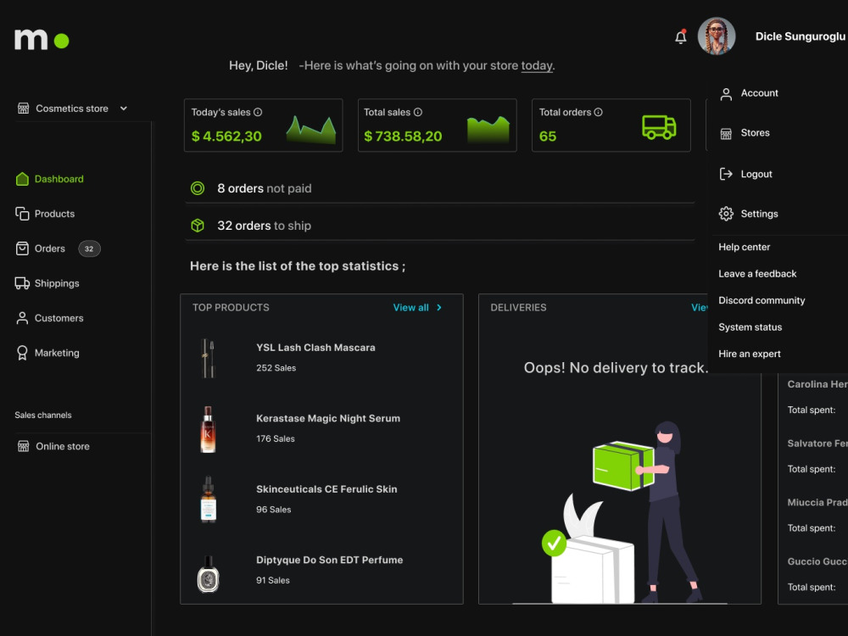Open Customers in the sidebar
The image size is (848, 636).
[x=59, y=318]
